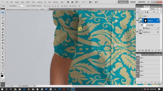This screenshot has height=91, width=163.
Task: Select the Hand tool
Action: point(3,68)
